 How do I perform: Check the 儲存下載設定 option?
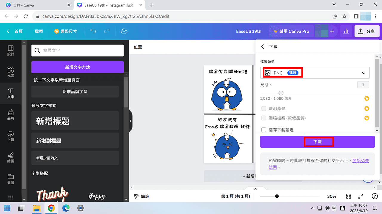click(x=264, y=130)
